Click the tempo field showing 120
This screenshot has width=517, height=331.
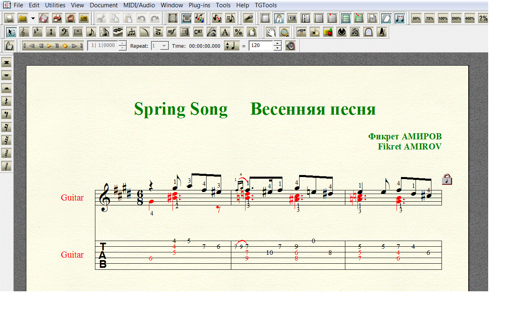(x=261, y=46)
